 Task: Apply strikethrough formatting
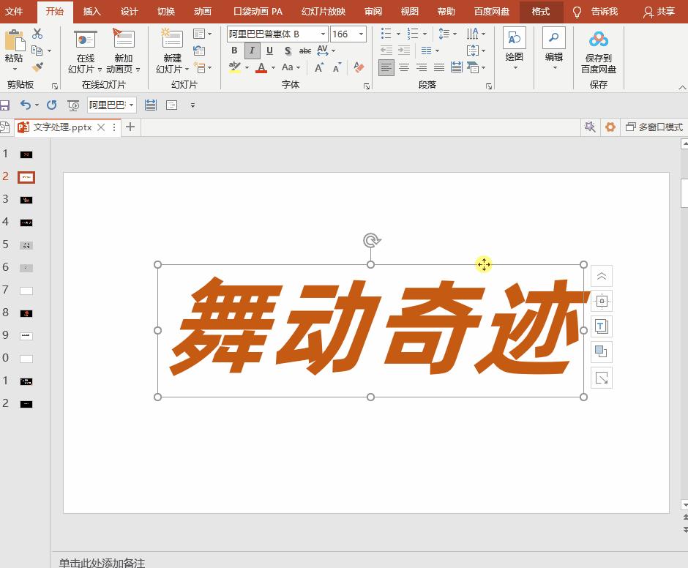(x=305, y=51)
